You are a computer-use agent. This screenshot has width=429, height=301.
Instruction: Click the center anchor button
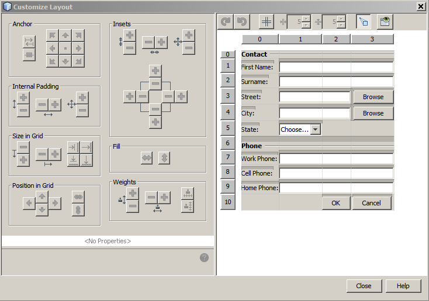click(65, 48)
